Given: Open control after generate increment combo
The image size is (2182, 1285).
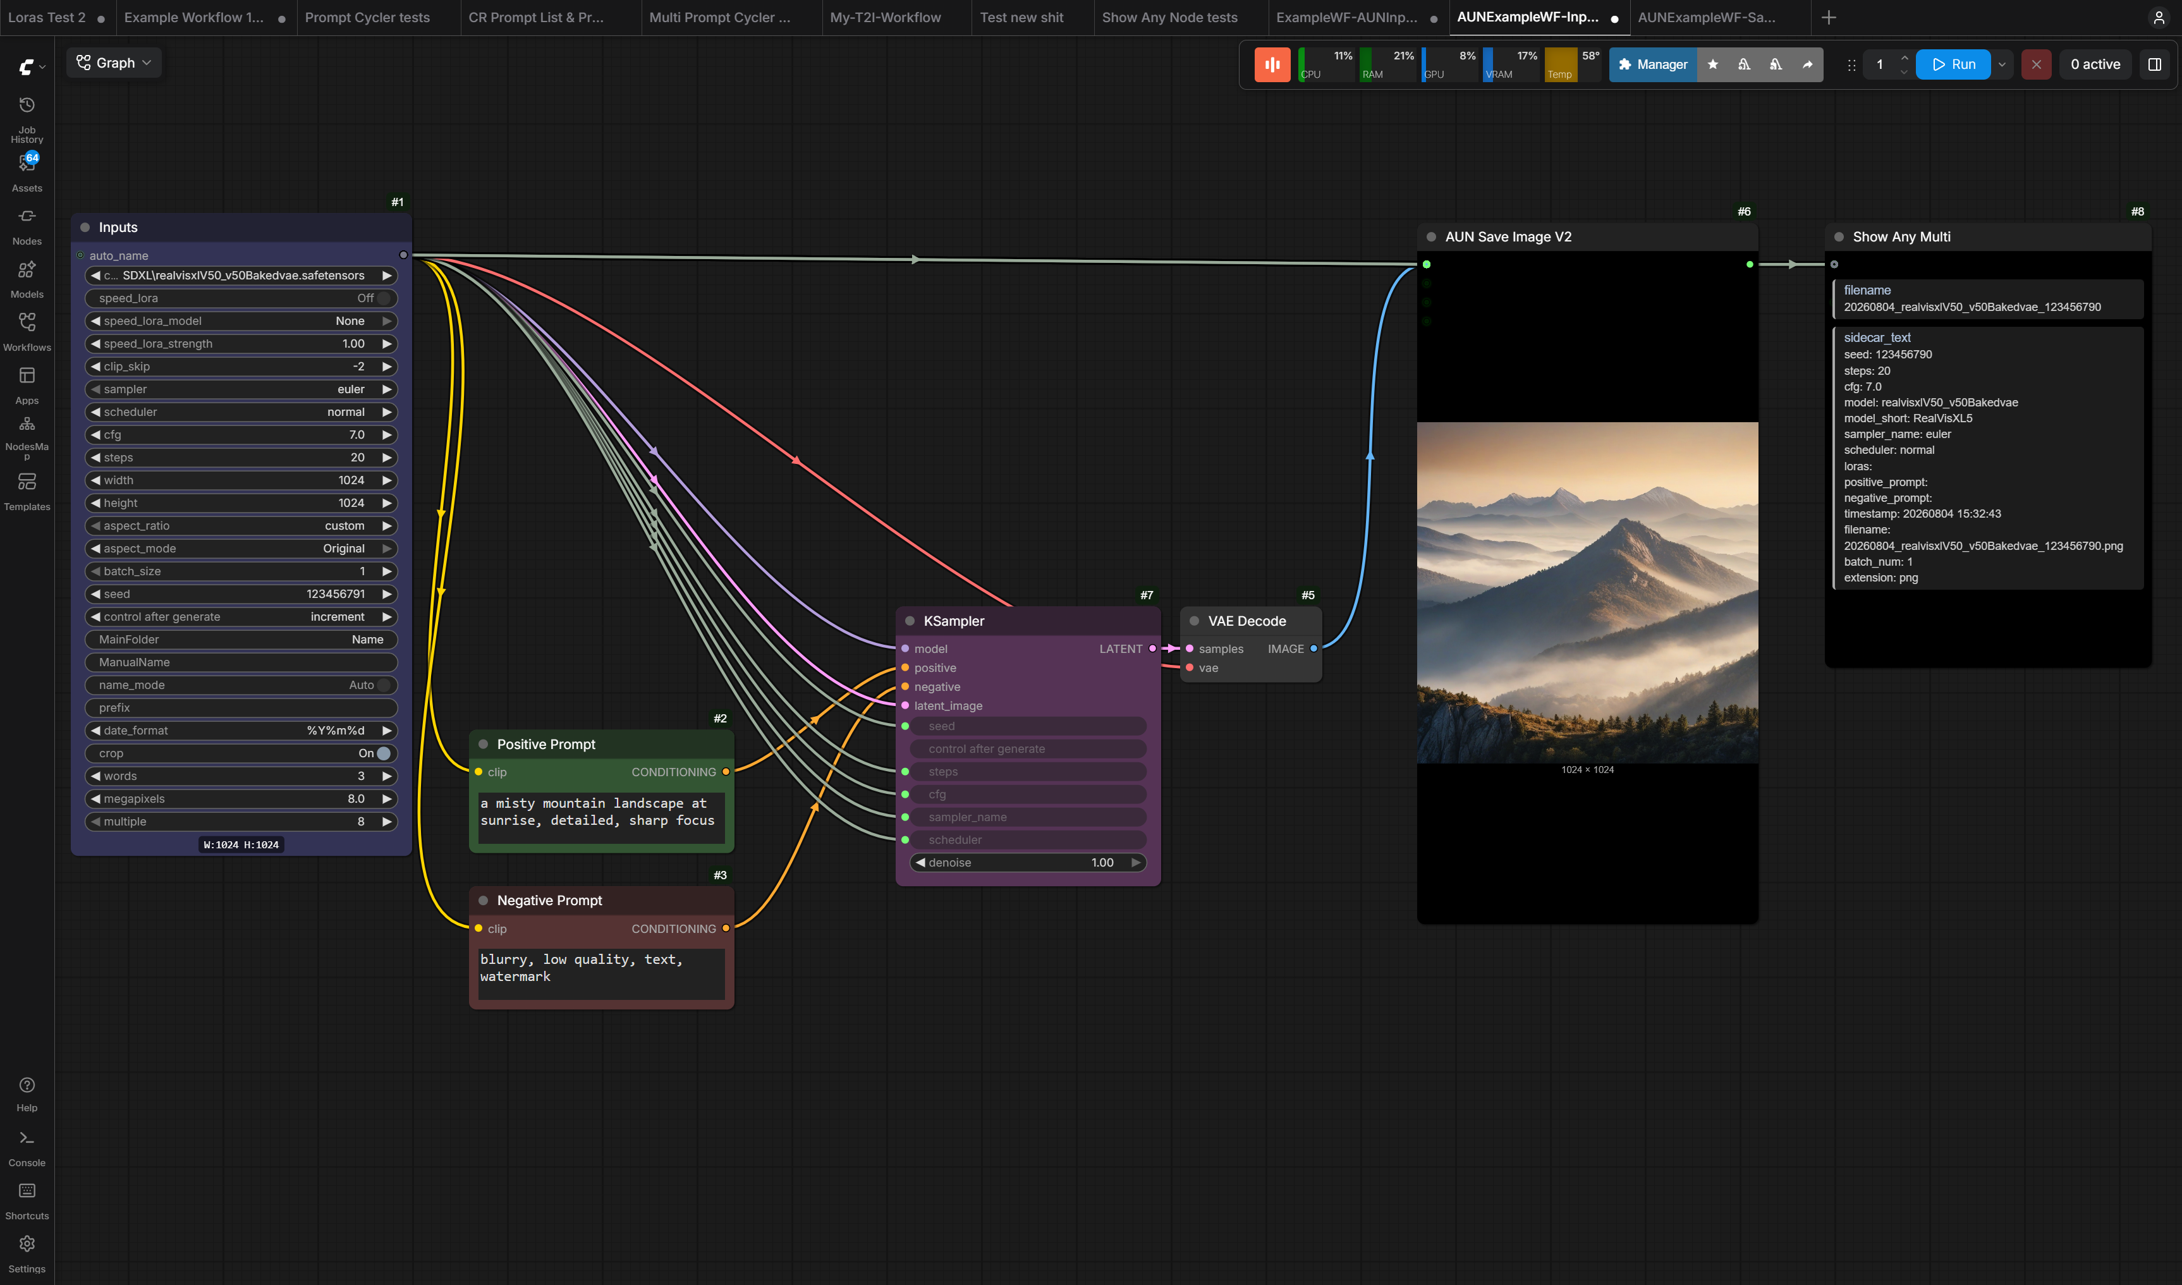Looking at the screenshot, I should coord(241,616).
